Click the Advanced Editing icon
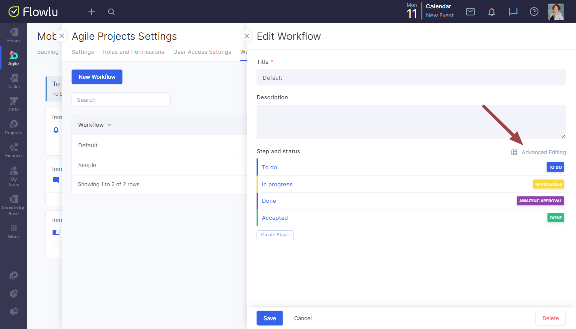The image size is (576, 329). (x=514, y=152)
